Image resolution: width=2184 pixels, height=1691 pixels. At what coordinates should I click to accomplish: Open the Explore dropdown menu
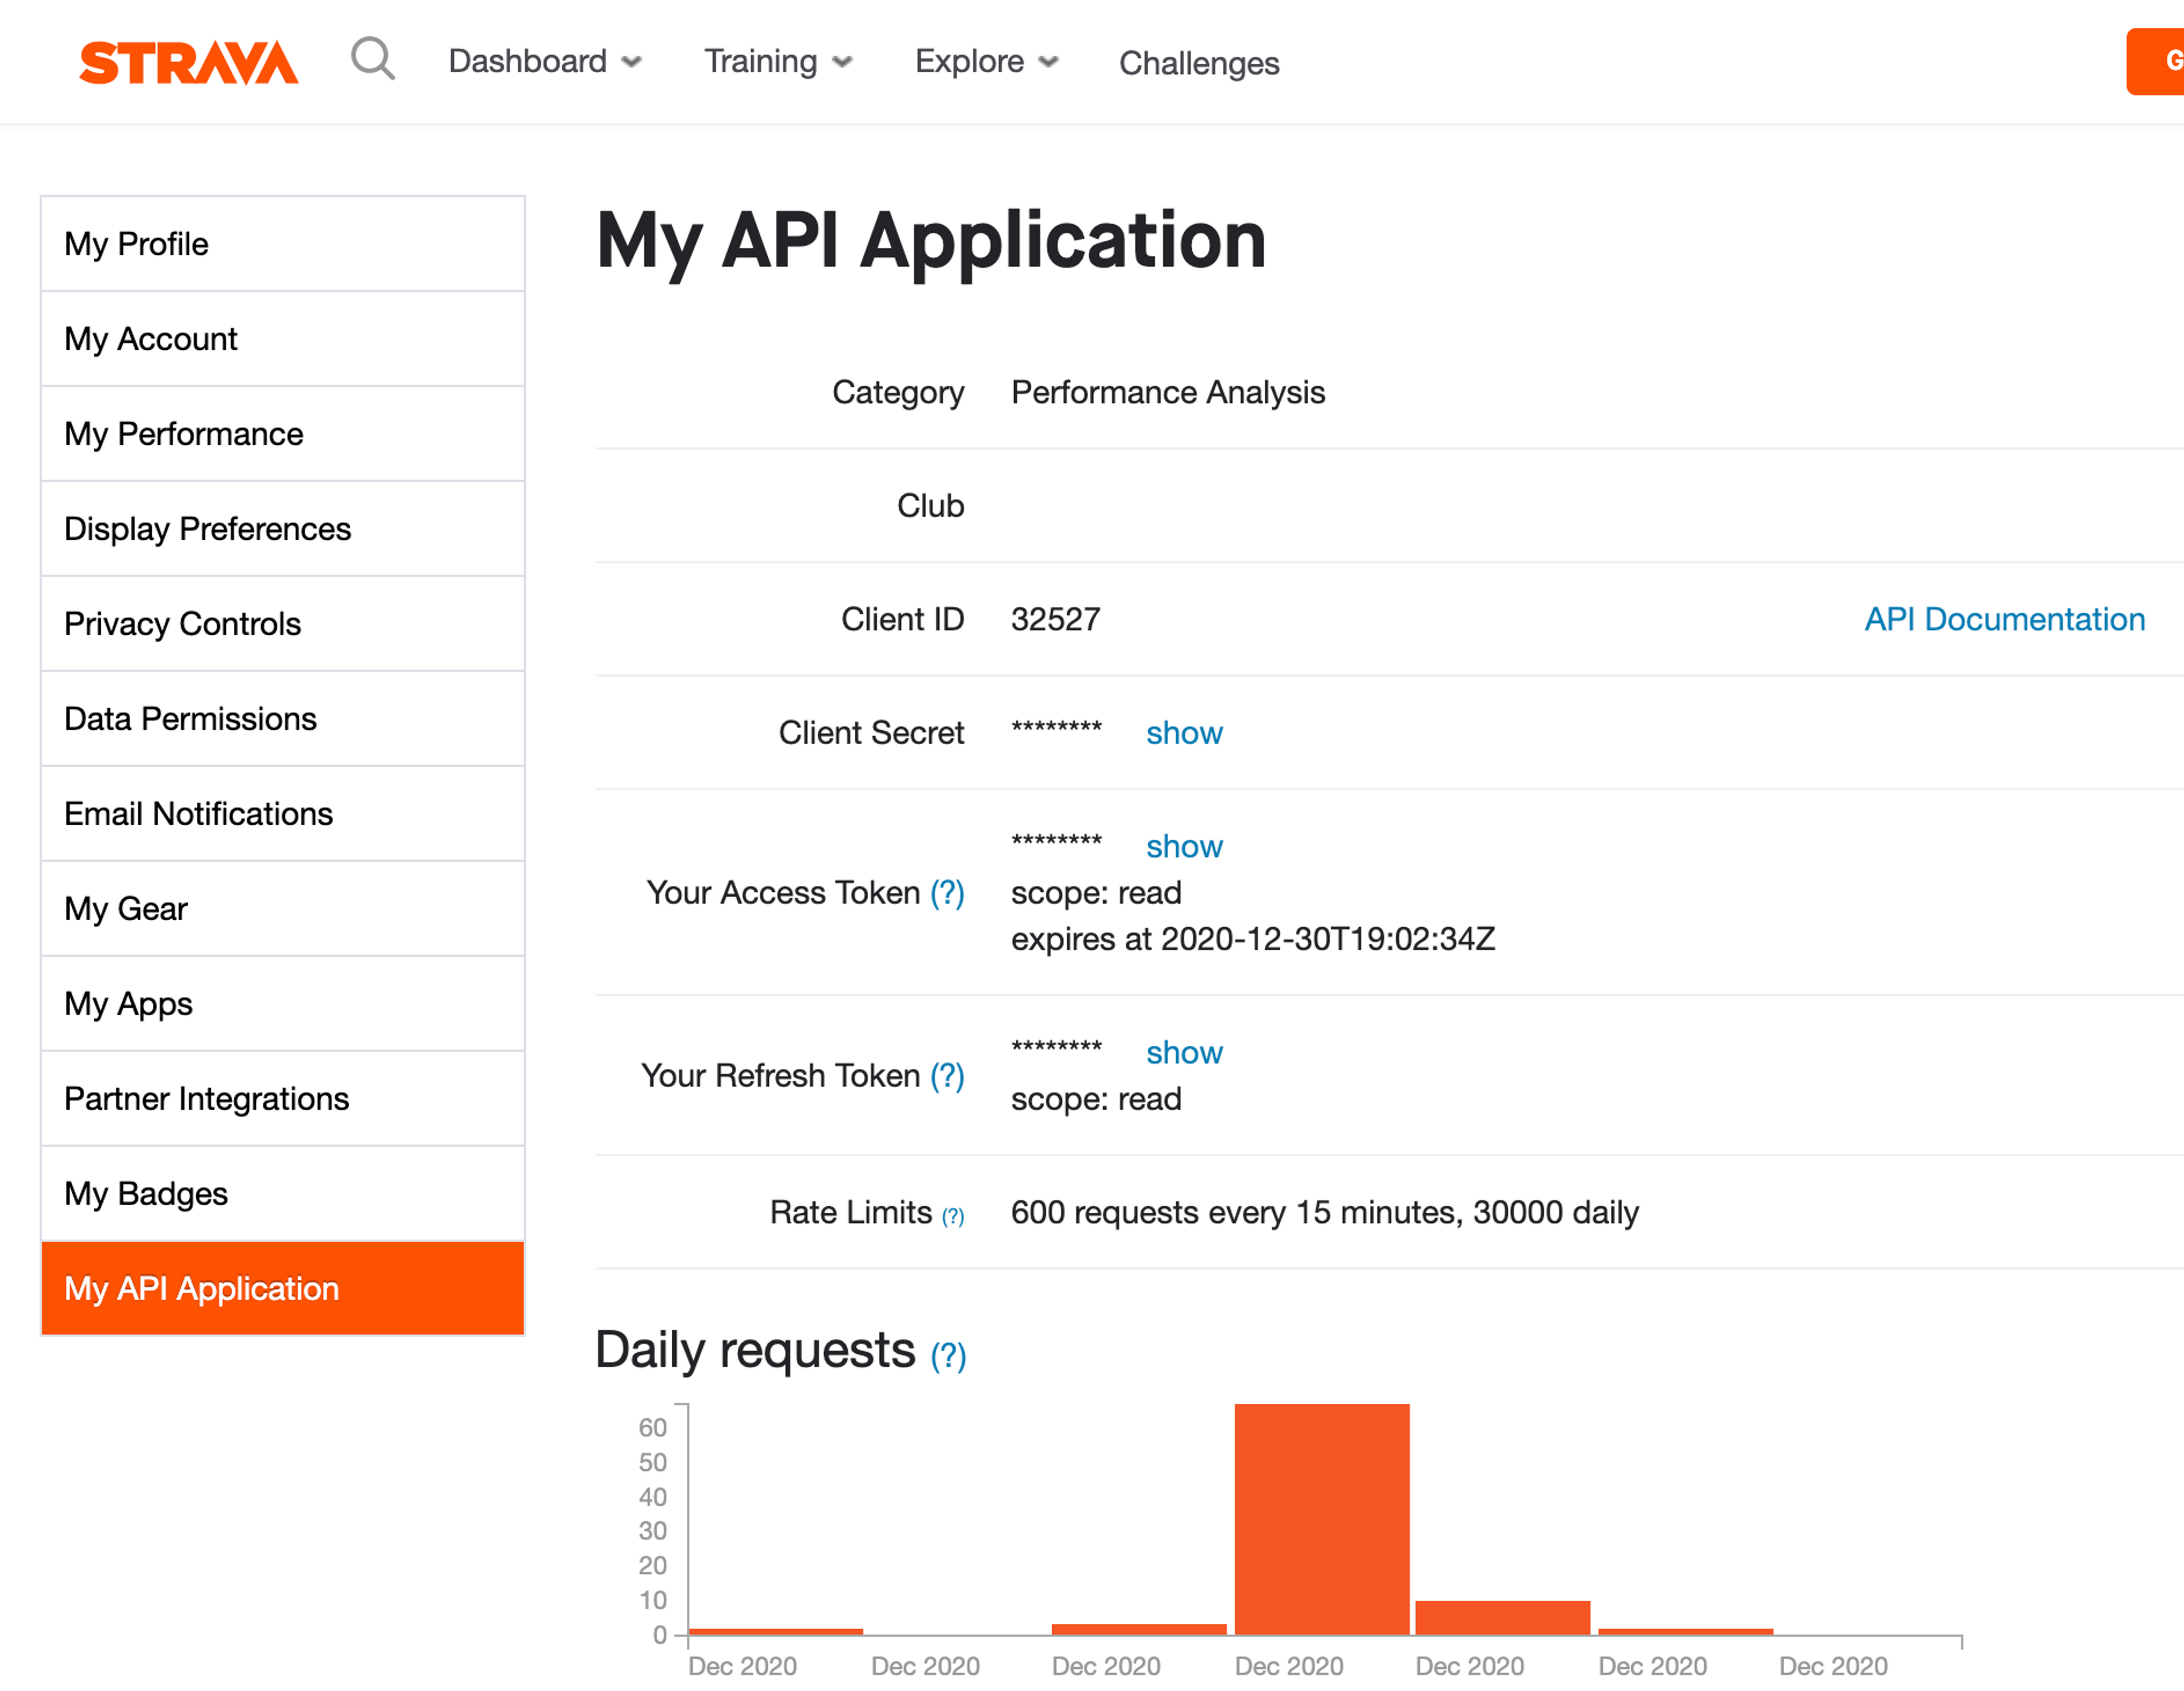point(985,62)
